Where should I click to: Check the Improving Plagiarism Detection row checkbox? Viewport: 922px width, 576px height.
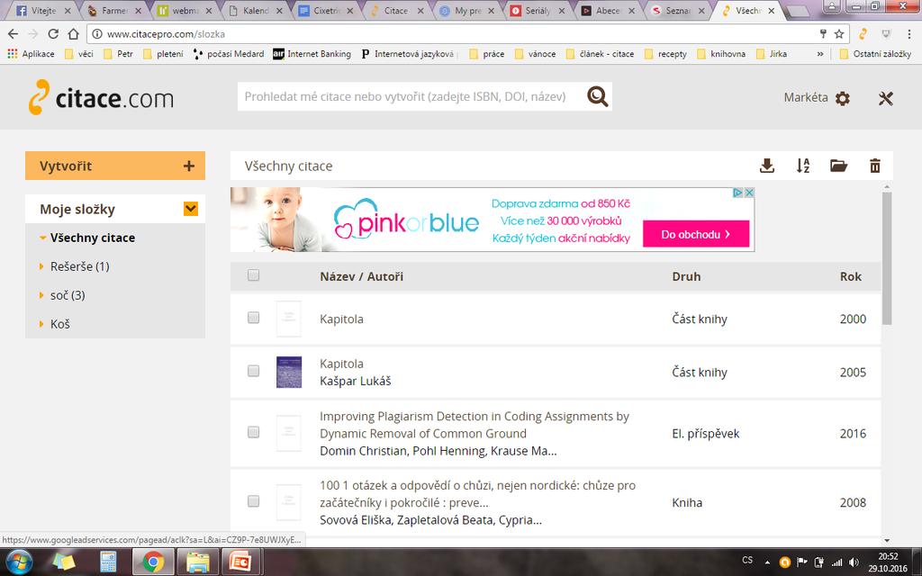(x=253, y=432)
